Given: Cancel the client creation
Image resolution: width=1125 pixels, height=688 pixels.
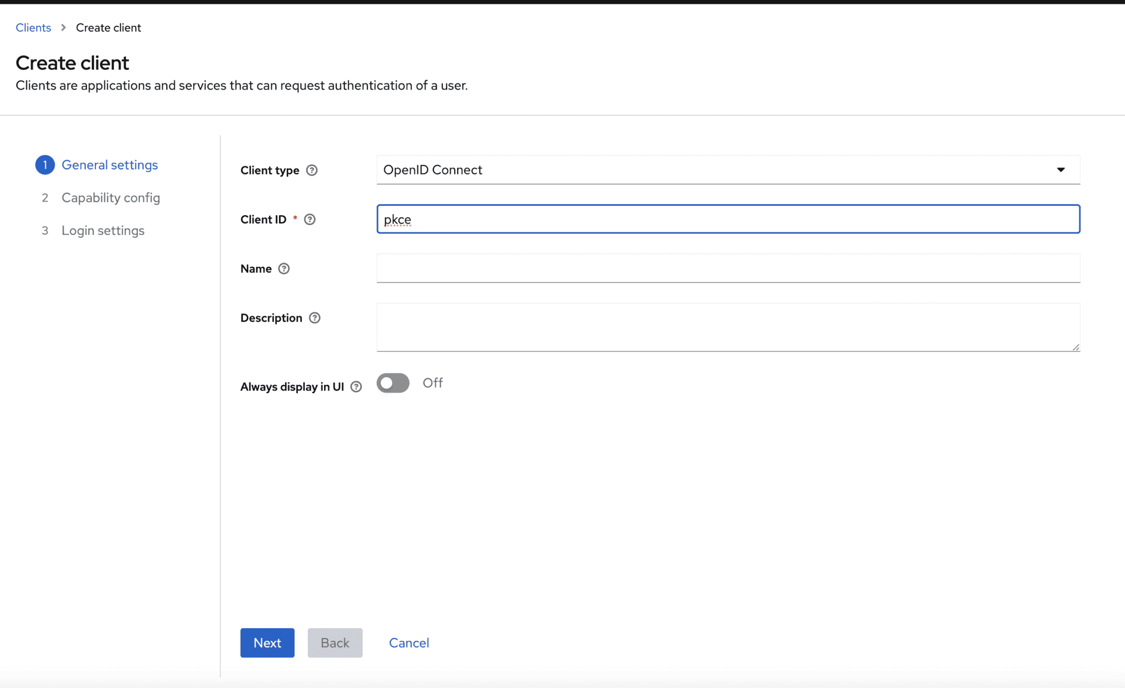Looking at the screenshot, I should (x=409, y=642).
